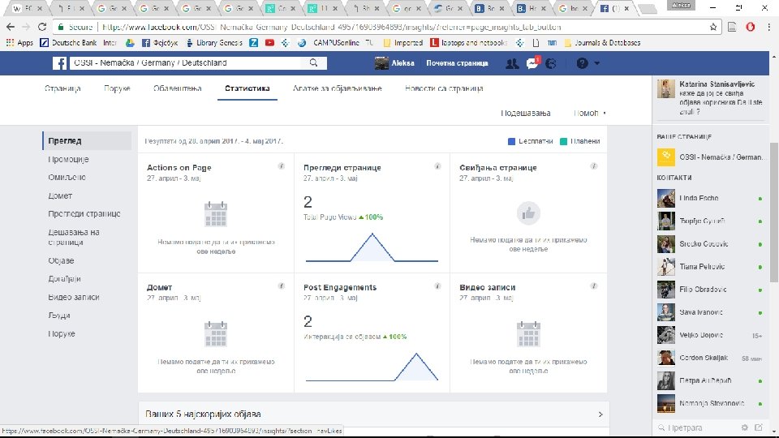
Task: Select Преглед in insights sidebar
Action: point(87,140)
